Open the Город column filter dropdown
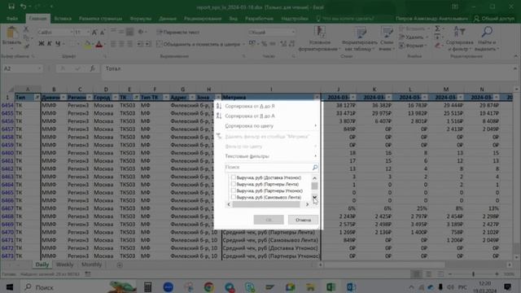Viewport: 521px width, 293px height. tap(115, 98)
